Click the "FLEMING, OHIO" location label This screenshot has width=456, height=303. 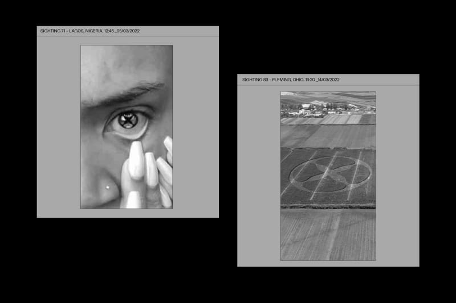[x=288, y=80]
